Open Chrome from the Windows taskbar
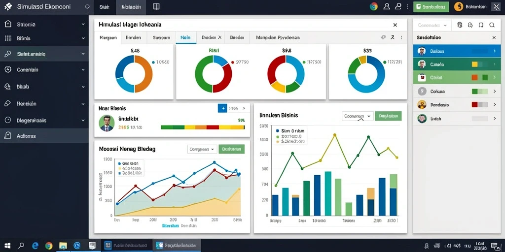This screenshot has height=252, width=505. (x=49, y=246)
